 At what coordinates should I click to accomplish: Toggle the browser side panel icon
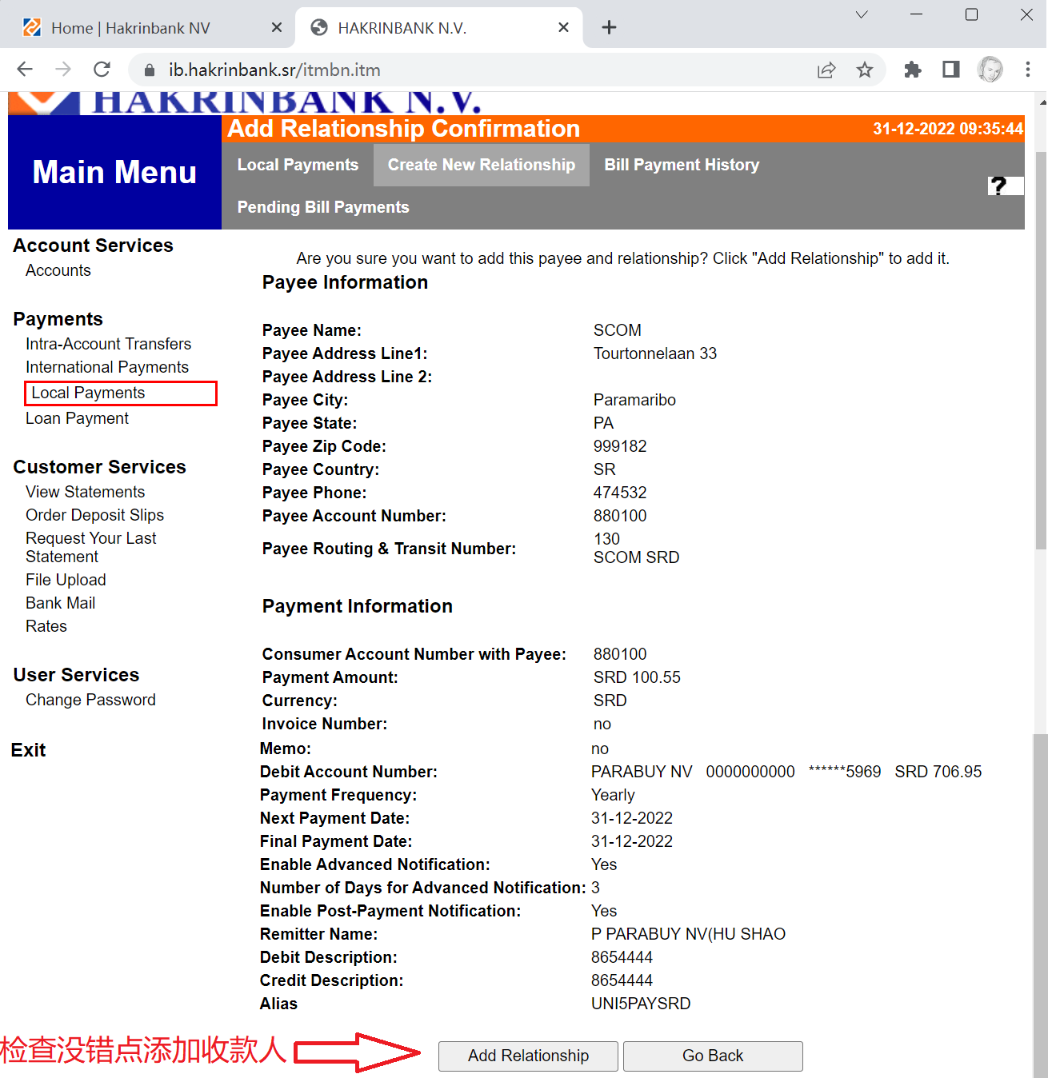[x=950, y=70]
